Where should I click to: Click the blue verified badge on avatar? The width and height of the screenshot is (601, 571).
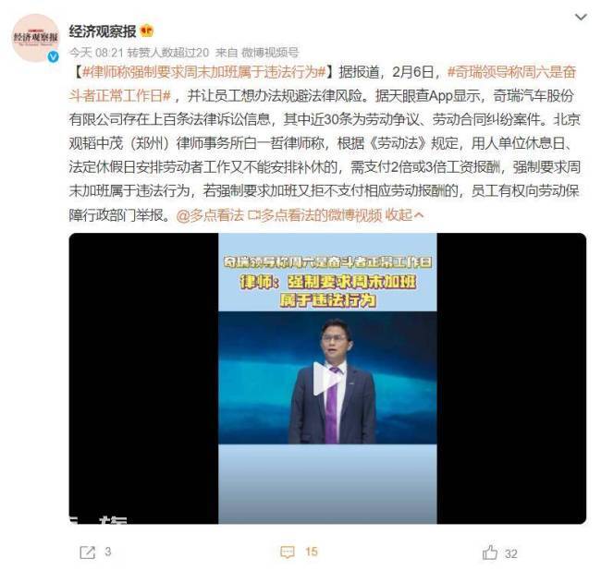54,56
